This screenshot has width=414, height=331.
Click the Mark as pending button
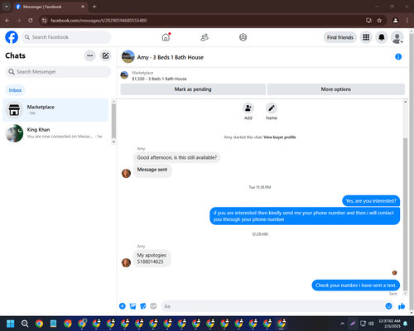(x=193, y=89)
